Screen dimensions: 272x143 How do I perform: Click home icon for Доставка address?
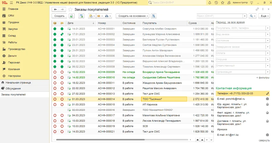(267, 121)
